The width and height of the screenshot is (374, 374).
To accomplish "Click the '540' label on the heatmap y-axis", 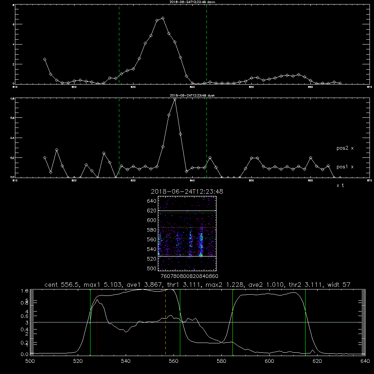I will 152,249.
